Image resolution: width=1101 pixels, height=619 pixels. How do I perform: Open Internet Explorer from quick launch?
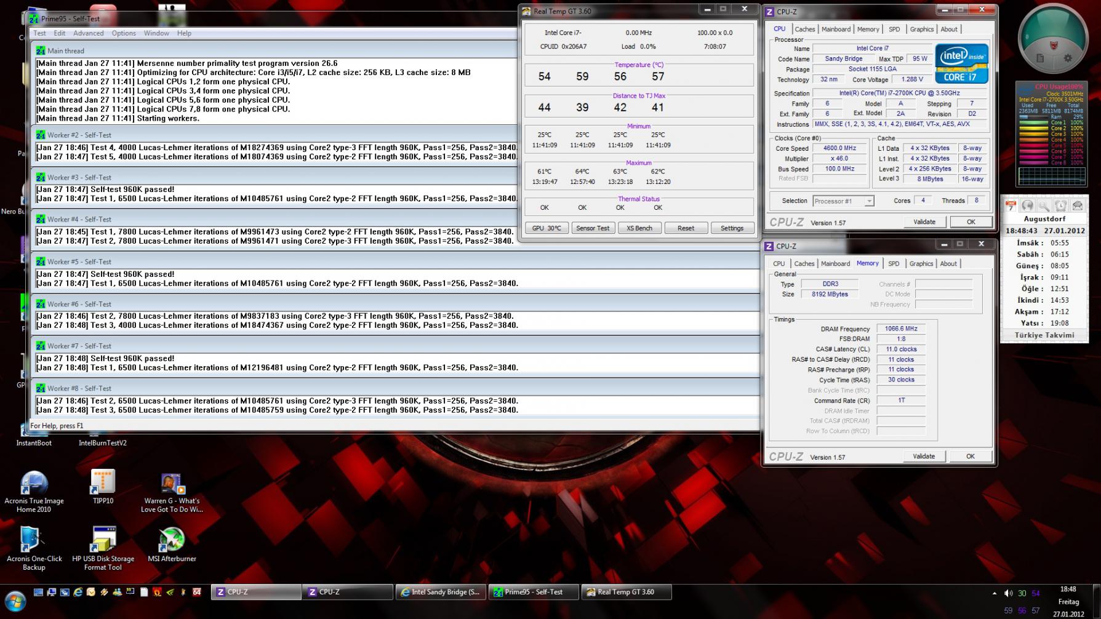78,592
